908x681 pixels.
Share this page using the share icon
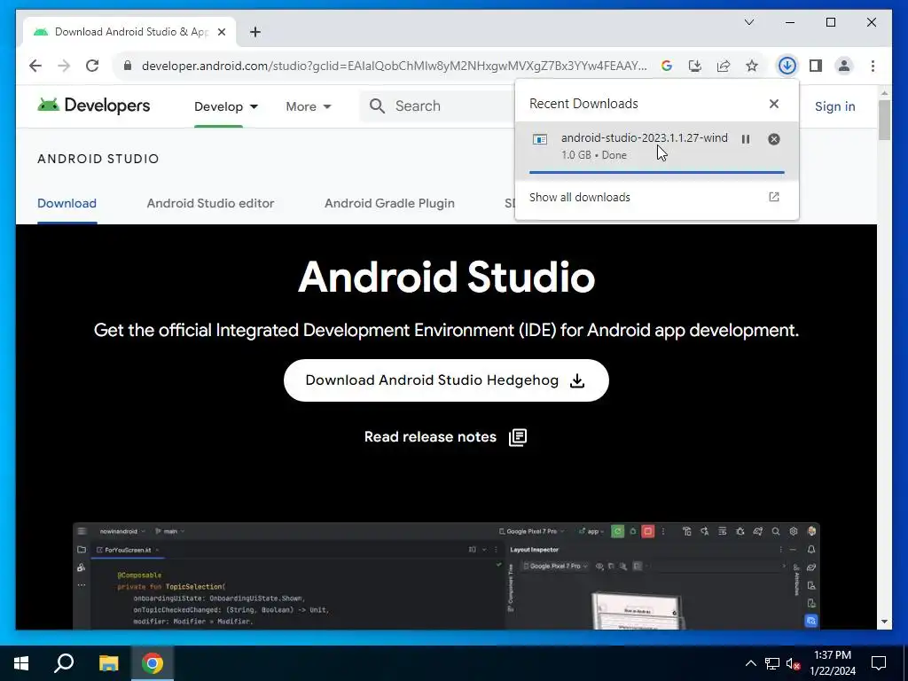724,66
